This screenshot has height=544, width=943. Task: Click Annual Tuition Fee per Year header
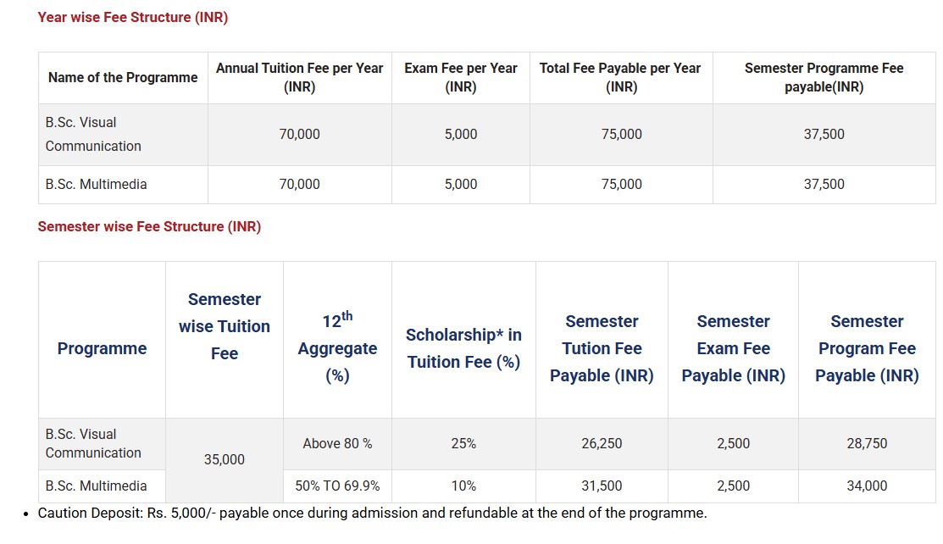click(x=299, y=77)
